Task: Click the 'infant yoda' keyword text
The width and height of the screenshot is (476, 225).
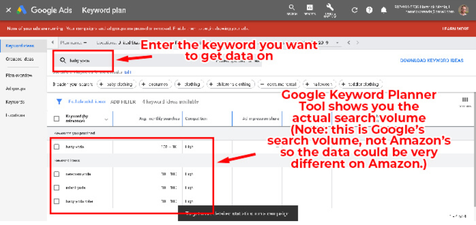Action: (x=75, y=188)
